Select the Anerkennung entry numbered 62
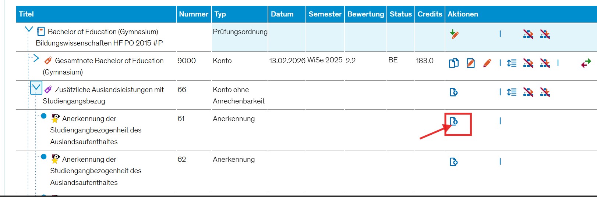Image resolution: width=597 pixels, height=197 pixels. (96, 171)
